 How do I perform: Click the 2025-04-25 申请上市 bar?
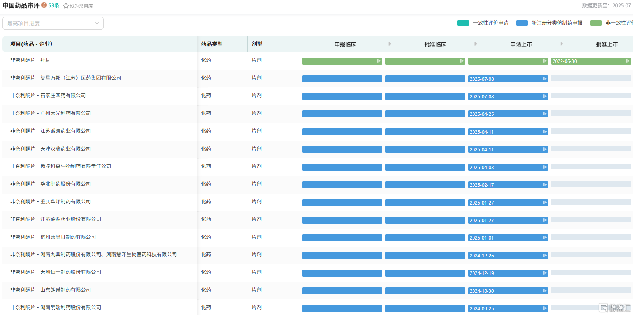508,114
